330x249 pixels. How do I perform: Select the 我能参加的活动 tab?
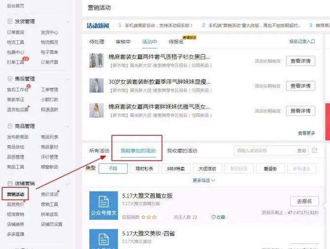click(x=138, y=151)
